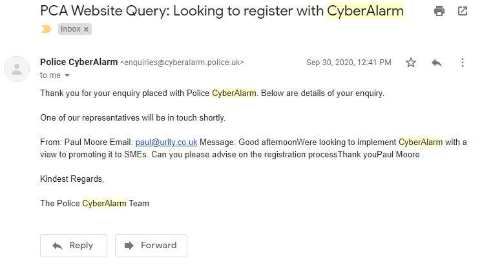
Task: Remove the Inbox label with the x
Action: [x=87, y=29]
